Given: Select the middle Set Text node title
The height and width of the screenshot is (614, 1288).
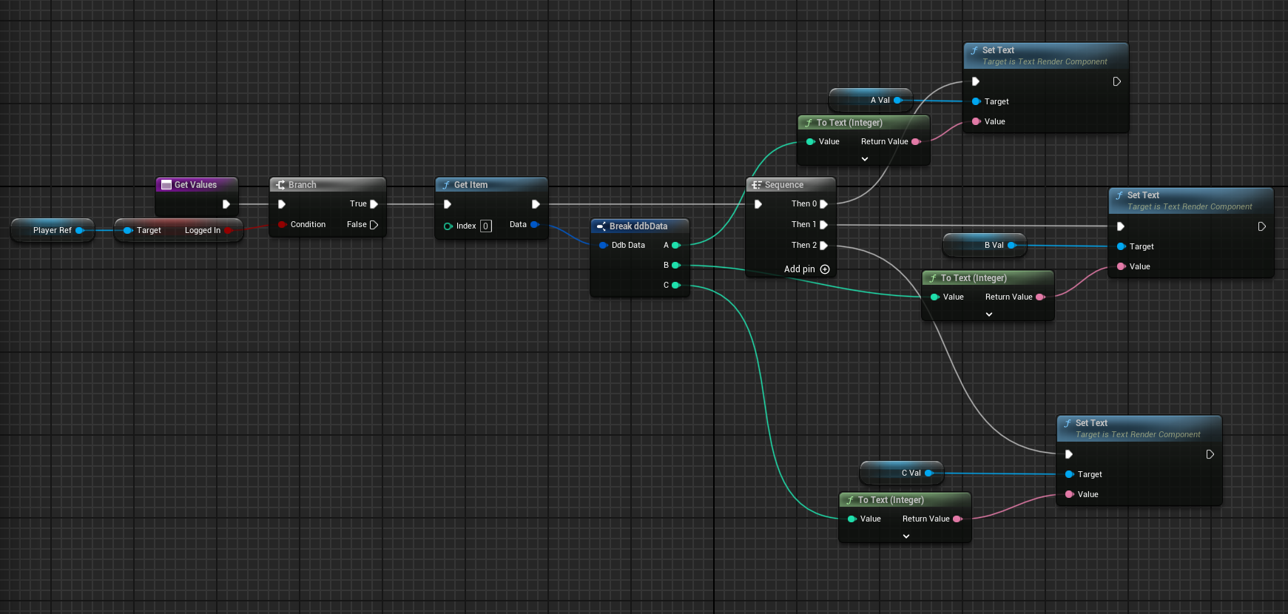Looking at the screenshot, I should (x=1143, y=195).
